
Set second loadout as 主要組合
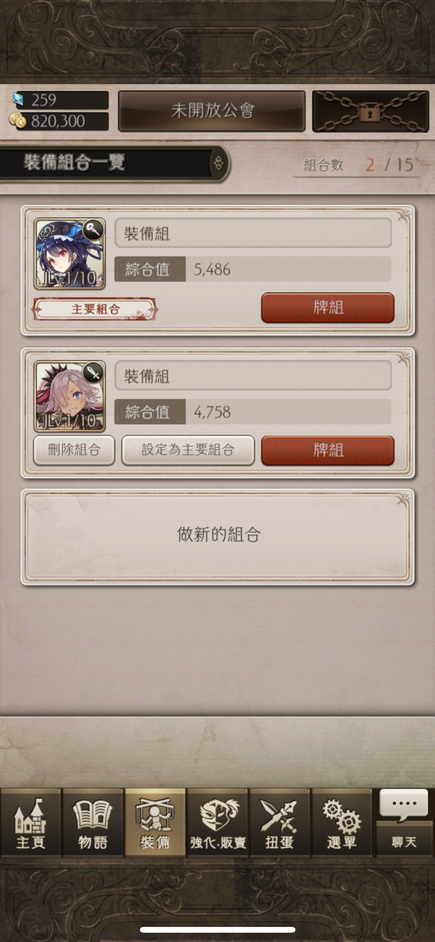click(188, 450)
